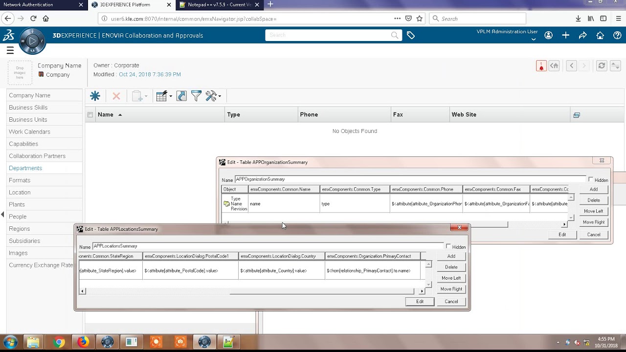Tick the select-all checkbox in the table header

[x=90, y=115]
